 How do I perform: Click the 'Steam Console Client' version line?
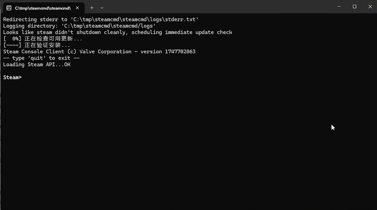coord(99,51)
